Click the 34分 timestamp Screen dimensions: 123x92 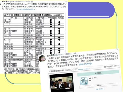click(x=75, y=53)
